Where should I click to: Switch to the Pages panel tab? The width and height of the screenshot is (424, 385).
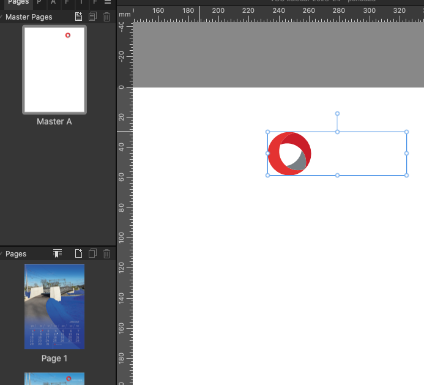pyautogui.click(x=18, y=2)
